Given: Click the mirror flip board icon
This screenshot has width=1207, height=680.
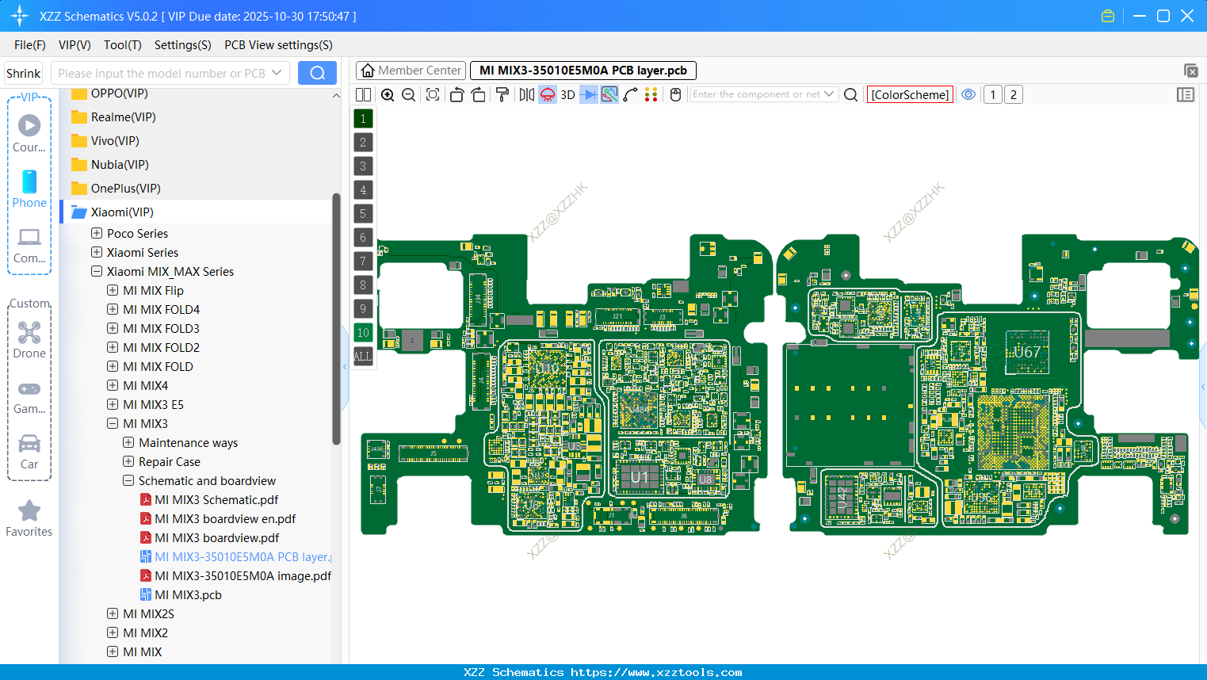Looking at the screenshot, I should pyautogui.click(x=526, y=95).
